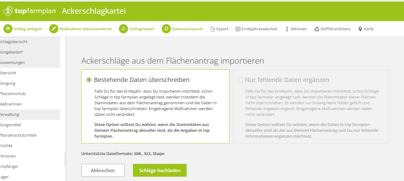
Task: Click the Datenaustausch sync icon
Action: click(x=166, y=29)
